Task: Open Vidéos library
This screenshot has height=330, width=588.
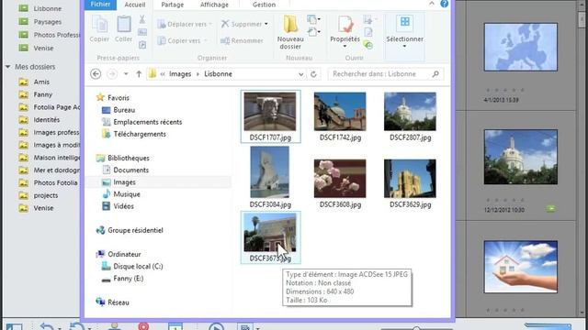Action: (118, 206)
